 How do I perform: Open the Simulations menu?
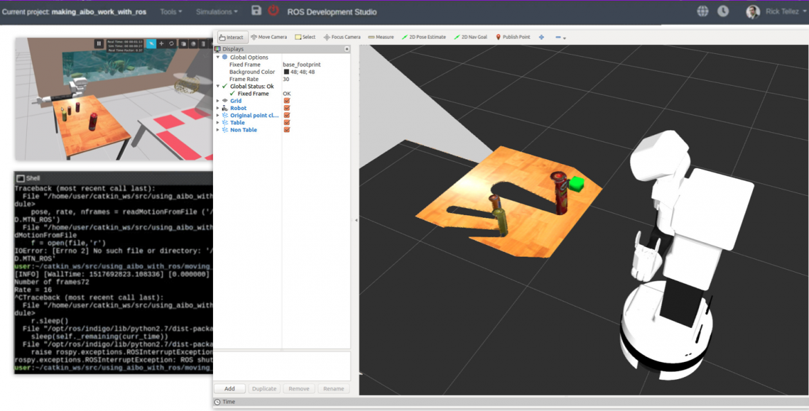pyautogui.click(x=216, y=12)
